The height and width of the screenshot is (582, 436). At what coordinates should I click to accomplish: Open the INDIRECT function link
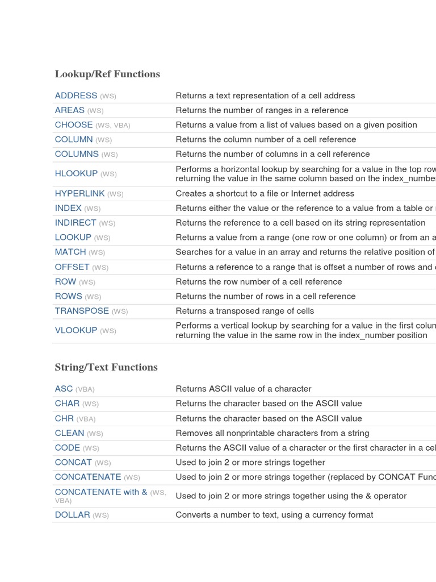point(76,223)
